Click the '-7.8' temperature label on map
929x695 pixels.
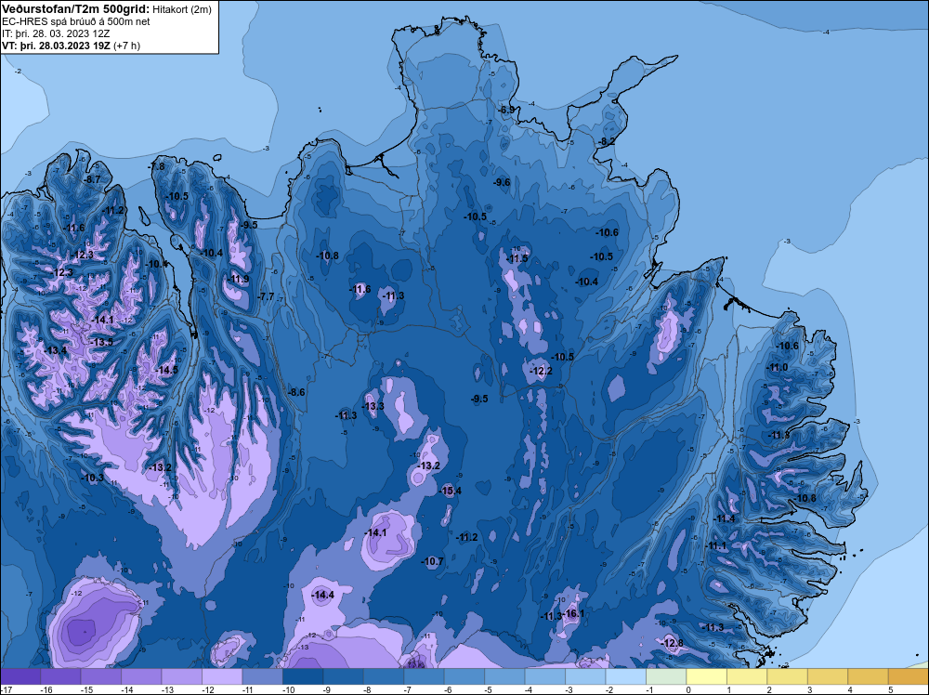pos(156,166)
